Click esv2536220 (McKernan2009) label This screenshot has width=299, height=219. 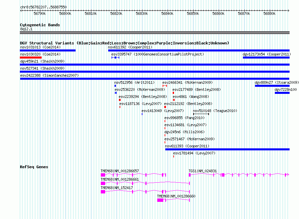coord(140,89)
